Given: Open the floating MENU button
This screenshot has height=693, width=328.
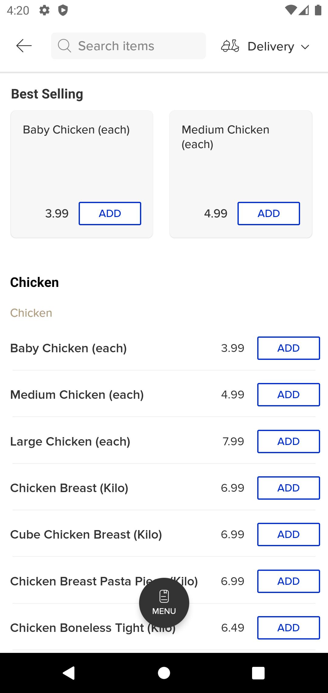Looking at the screenshot, I should click(164, 603).
